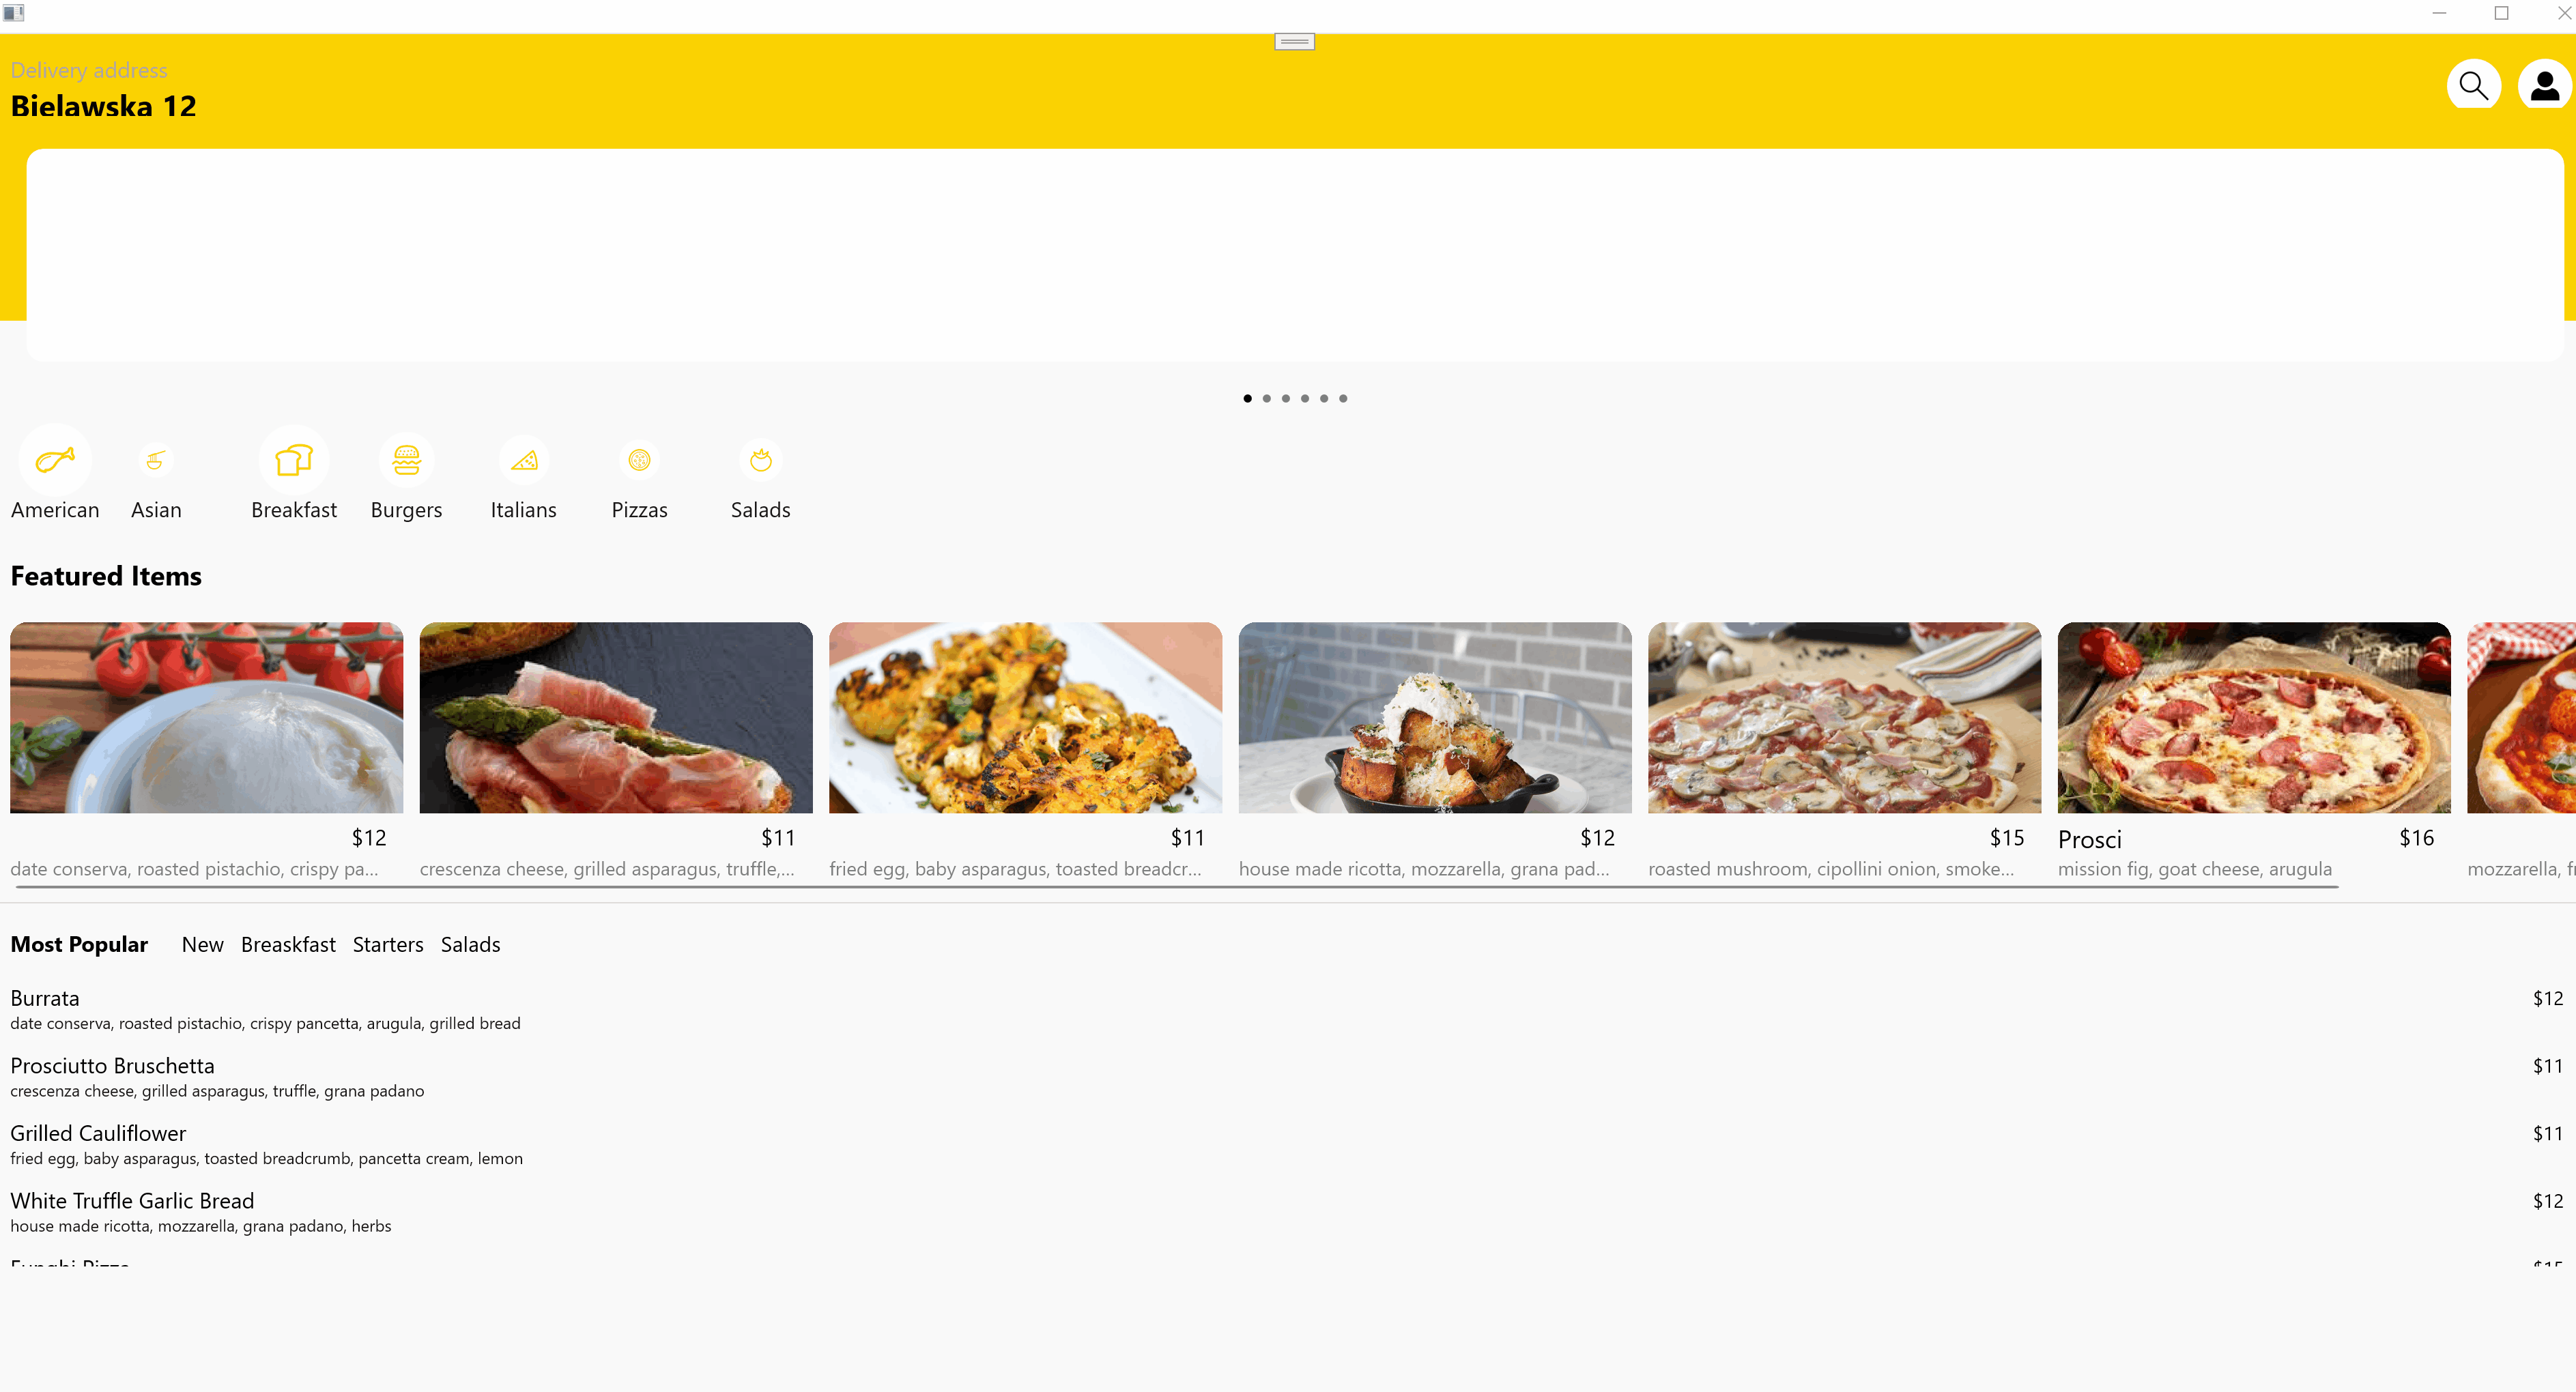
Task: Click the white promo banner card
Action: [1295, 255]
